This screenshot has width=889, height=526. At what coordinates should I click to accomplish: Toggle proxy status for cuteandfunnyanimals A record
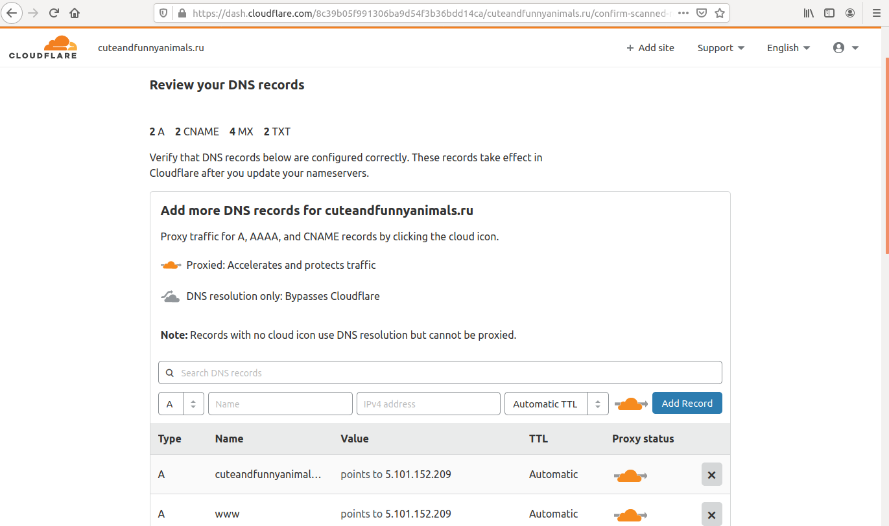coord(630,475)
